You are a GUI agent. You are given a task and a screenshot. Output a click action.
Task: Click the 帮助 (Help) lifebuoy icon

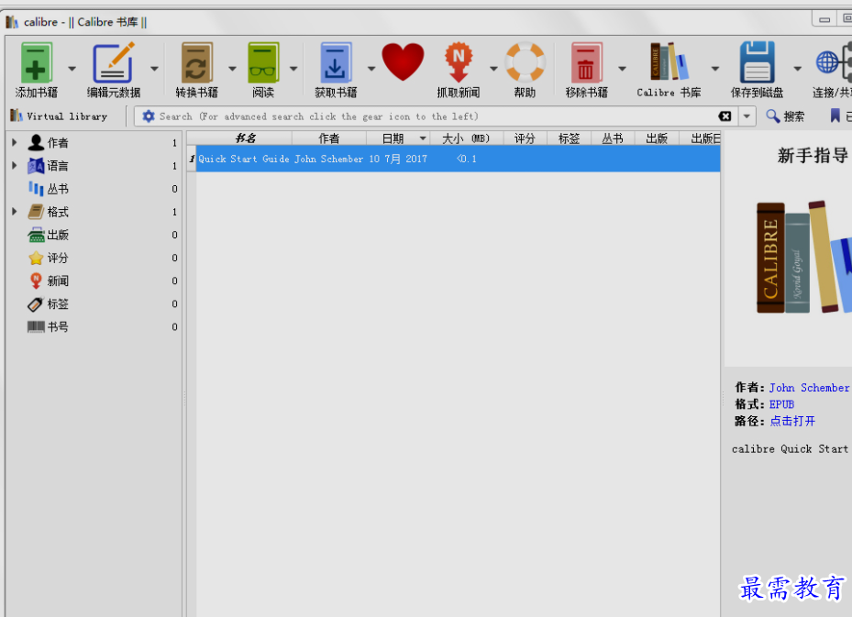(x=525, y=63)
